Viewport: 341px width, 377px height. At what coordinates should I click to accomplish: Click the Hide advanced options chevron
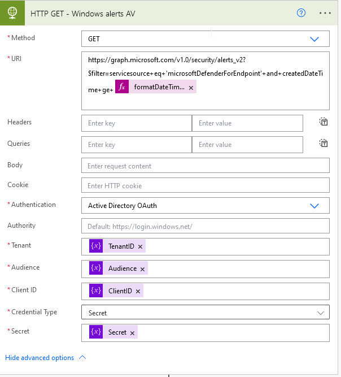coord(82,358)
